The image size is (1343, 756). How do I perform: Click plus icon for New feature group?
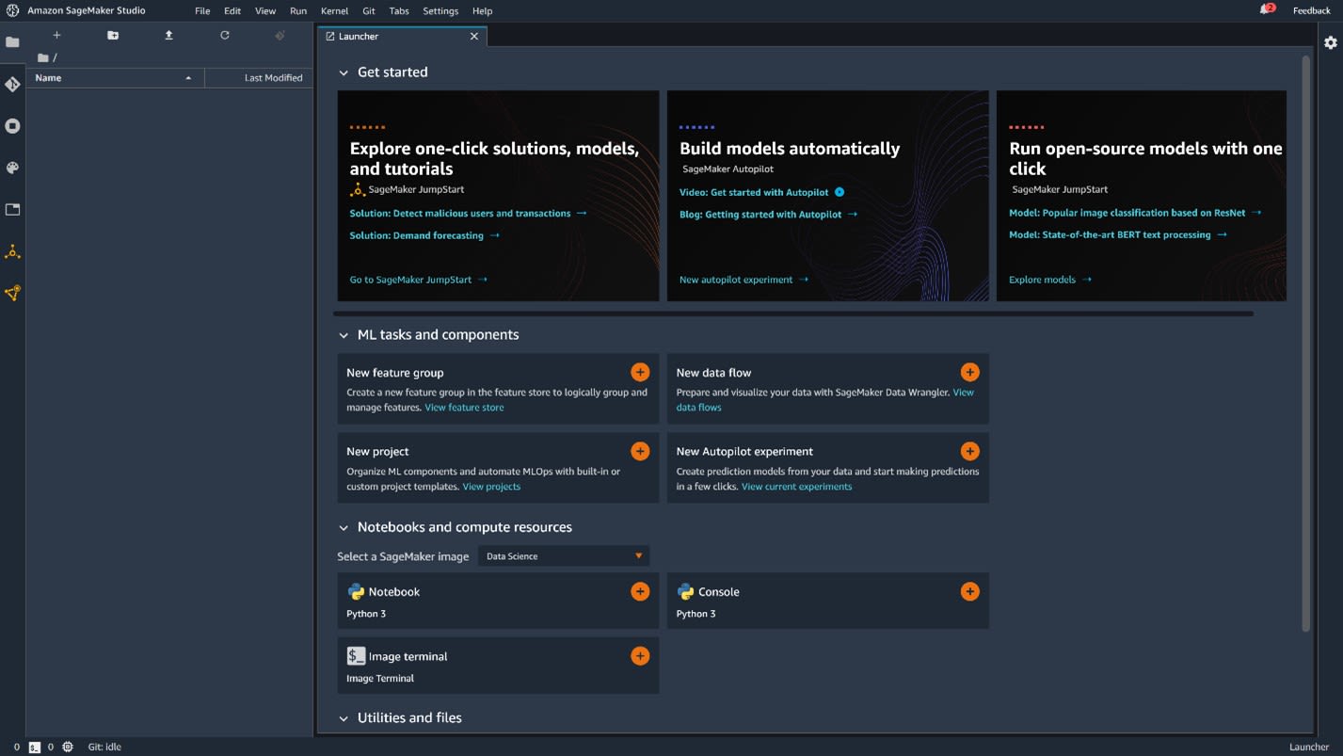(640, 372)
